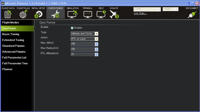Select GeoFence in the sidebar

[18, 28]
